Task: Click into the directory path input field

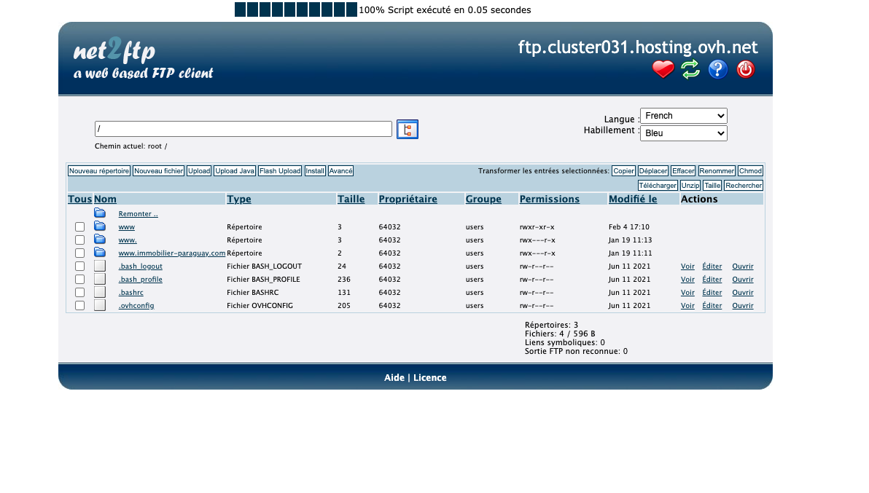Action: pos(243,129)
